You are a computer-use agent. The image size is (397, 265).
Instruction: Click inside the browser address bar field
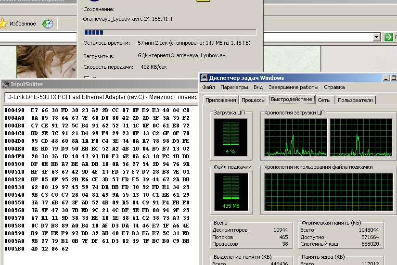coord(192,38)
